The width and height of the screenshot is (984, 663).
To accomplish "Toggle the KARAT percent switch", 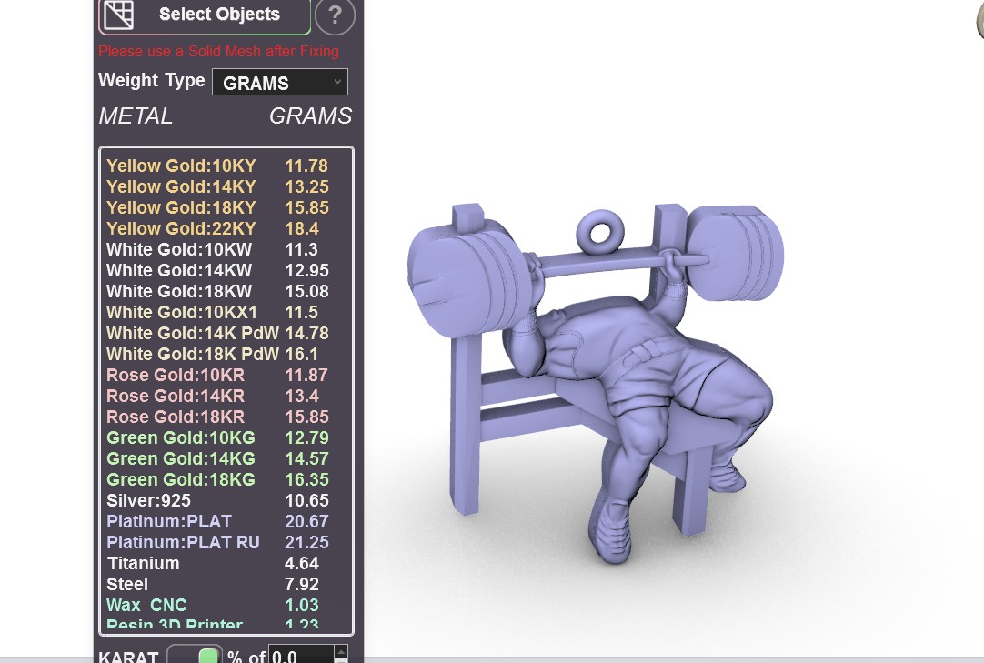I will click(x=195, y=654).
